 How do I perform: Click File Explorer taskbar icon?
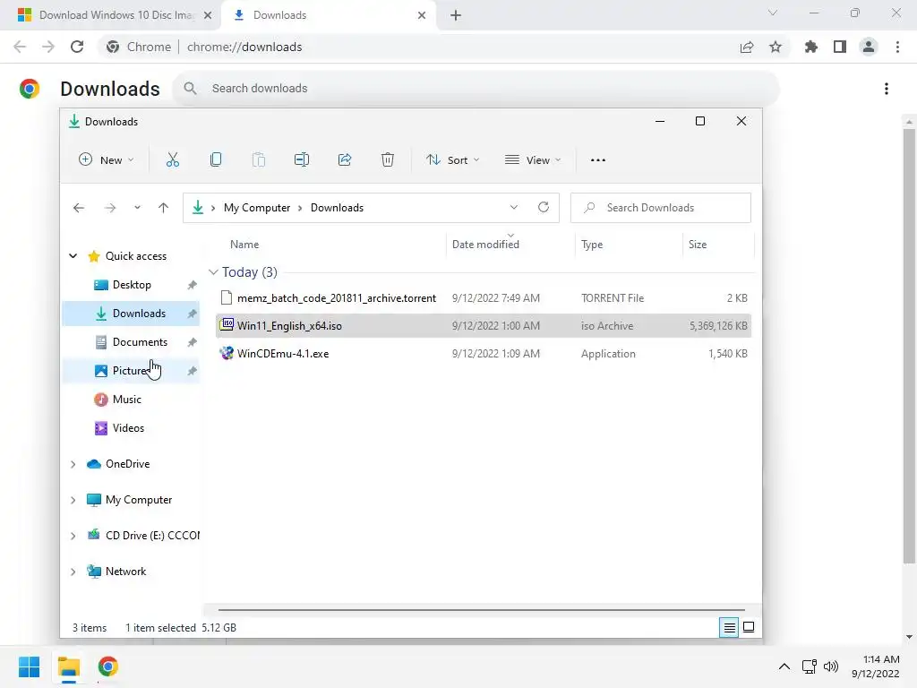[x=68, y=666]
